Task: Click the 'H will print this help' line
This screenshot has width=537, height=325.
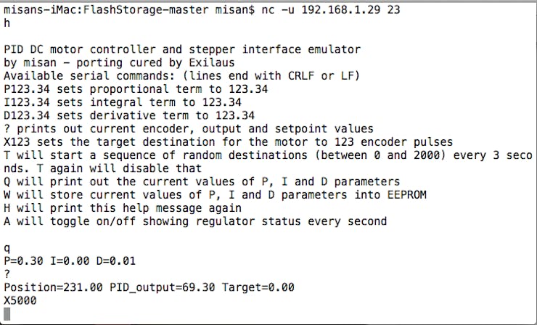Action: 123,208
